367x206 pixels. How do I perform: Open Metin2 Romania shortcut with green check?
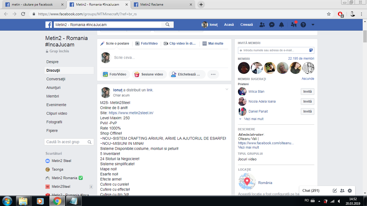64,178
